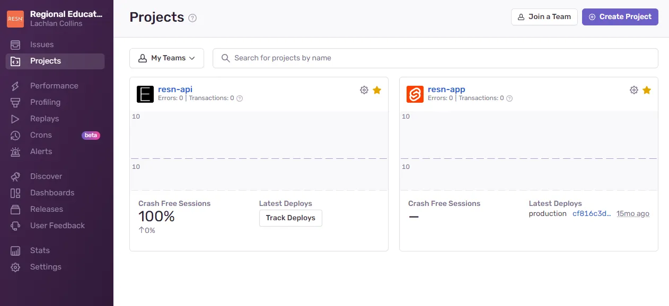Image resolution: width=669 pixels, height=306 pixels.
Task: Click the Create Project button
Action: tap(620, 16)
